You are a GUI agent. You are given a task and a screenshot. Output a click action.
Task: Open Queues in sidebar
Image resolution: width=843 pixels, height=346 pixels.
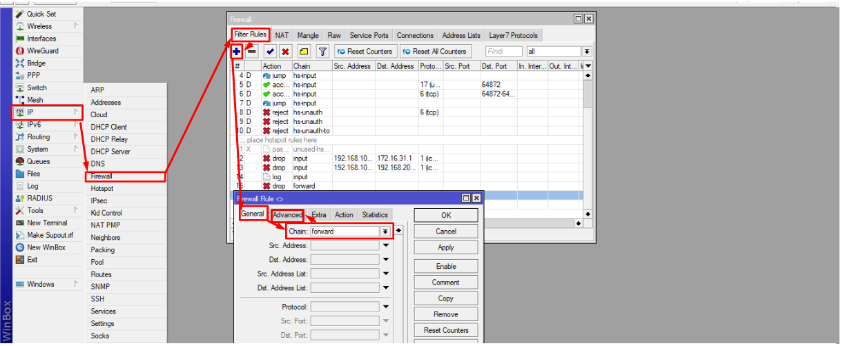click(x=39, y=161)
